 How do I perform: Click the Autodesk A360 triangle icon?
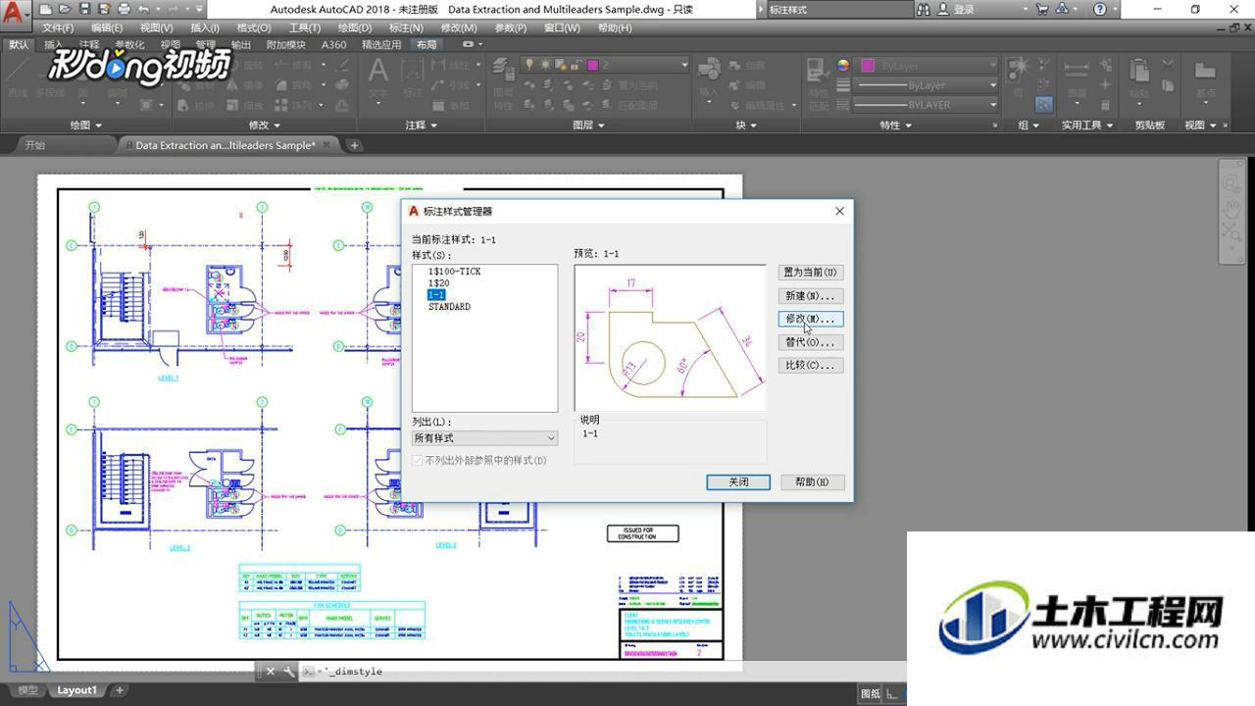(x=1062, y=9)
